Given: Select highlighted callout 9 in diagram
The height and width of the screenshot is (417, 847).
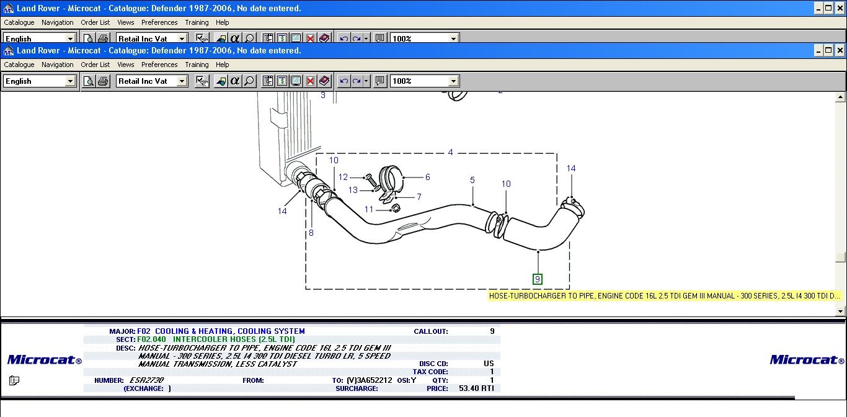Looking at the screenshot, I should point(538,279).
